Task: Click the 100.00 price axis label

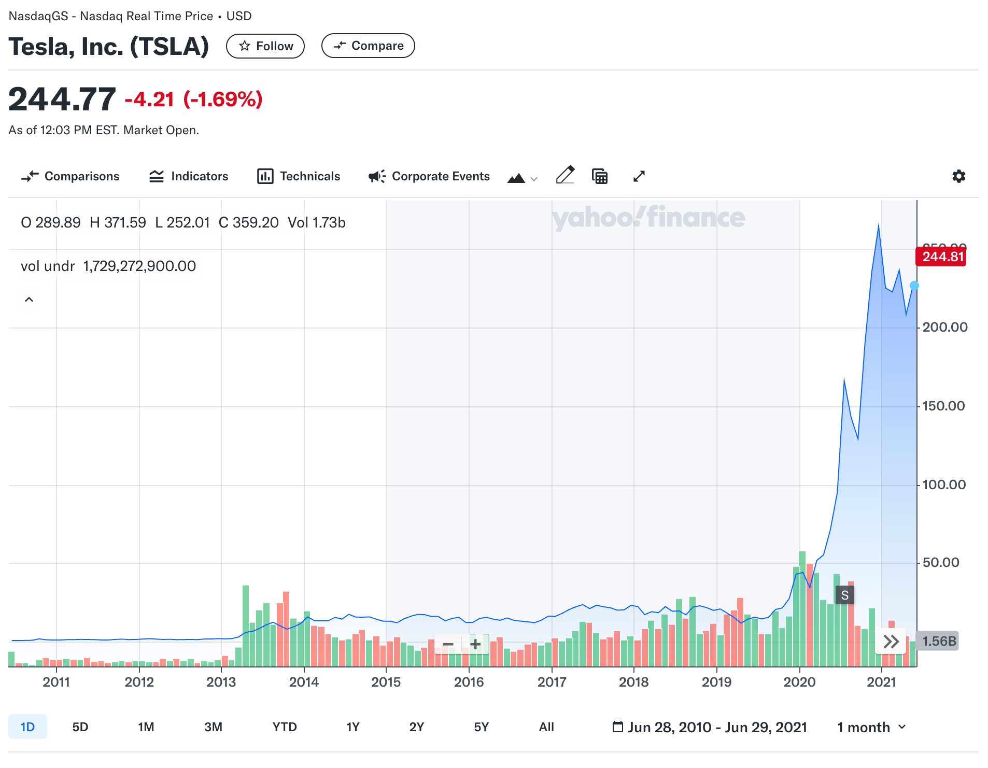Action: (x=944, y=485)
